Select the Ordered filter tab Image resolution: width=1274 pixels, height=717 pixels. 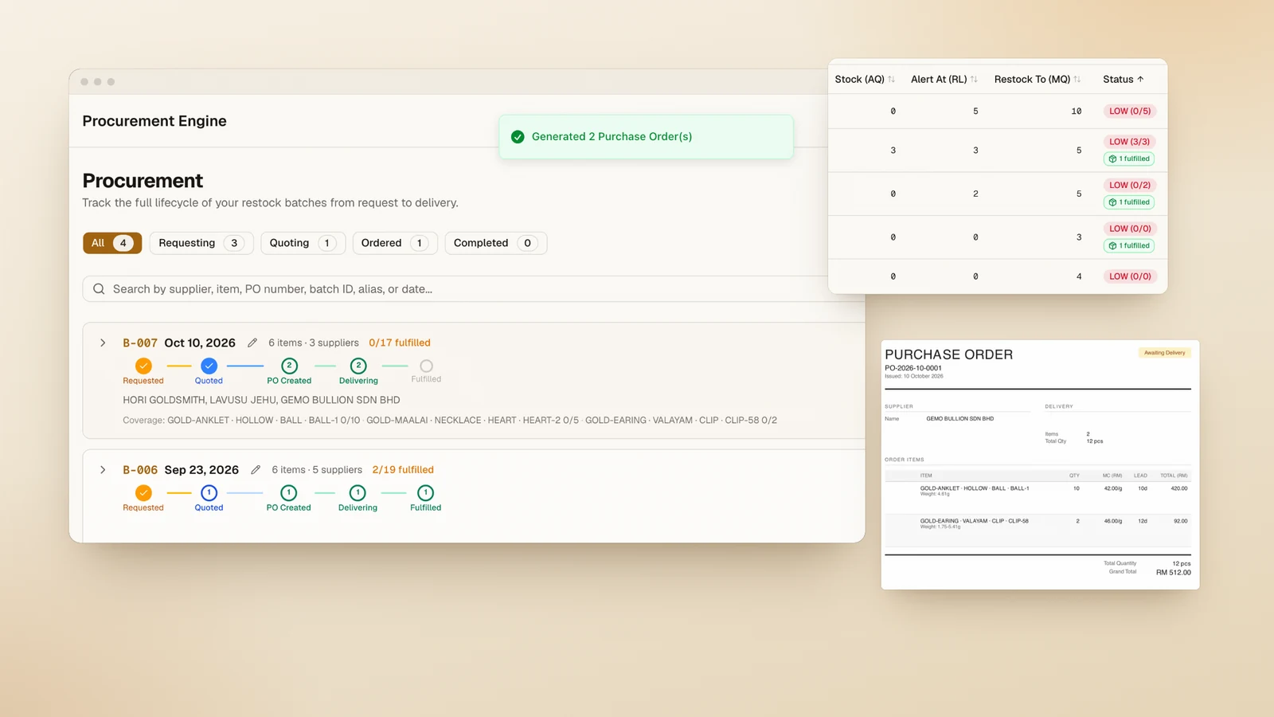[x=395, y=243]
